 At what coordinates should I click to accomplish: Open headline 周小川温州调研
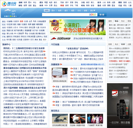(x=11, y=88)
